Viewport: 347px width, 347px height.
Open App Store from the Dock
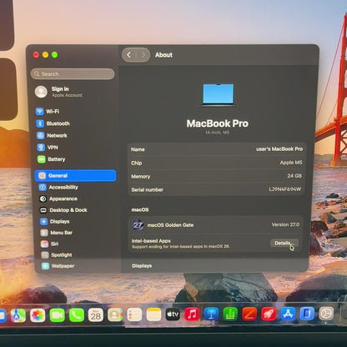[x=288, y=314]
